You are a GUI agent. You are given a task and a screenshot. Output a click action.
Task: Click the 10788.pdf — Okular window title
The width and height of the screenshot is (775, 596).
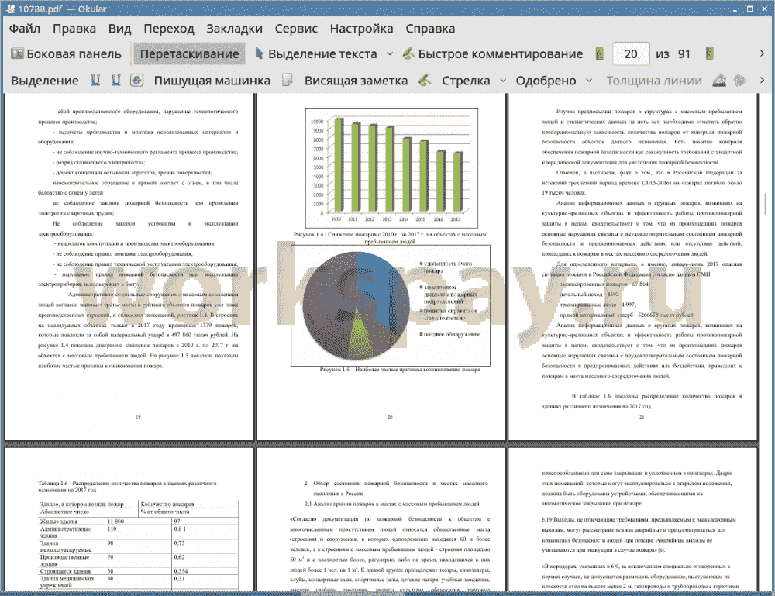pos(62,9)
